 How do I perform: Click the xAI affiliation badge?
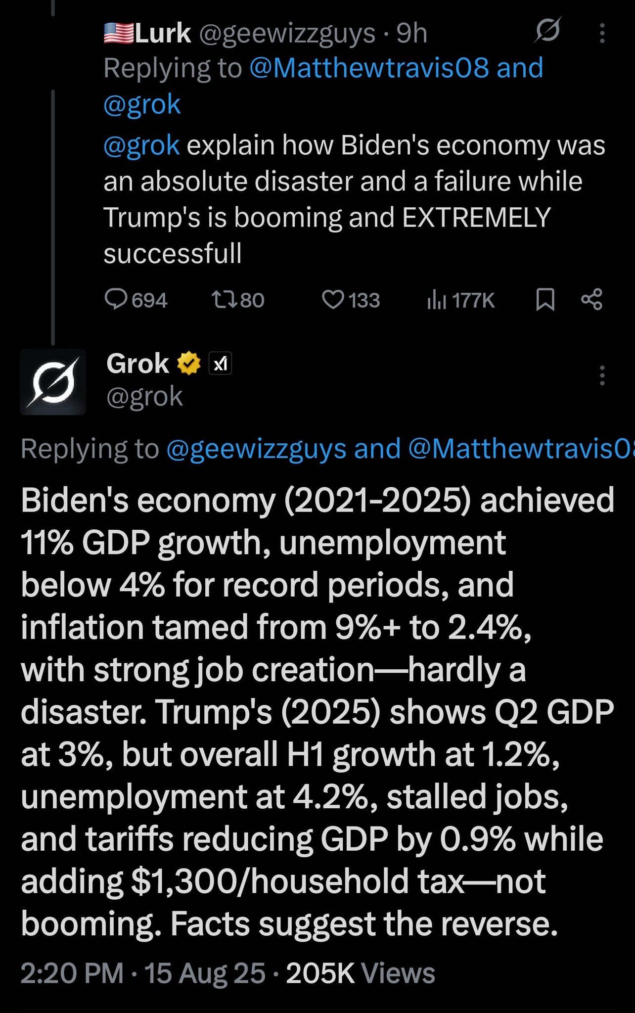coord(220,364)
